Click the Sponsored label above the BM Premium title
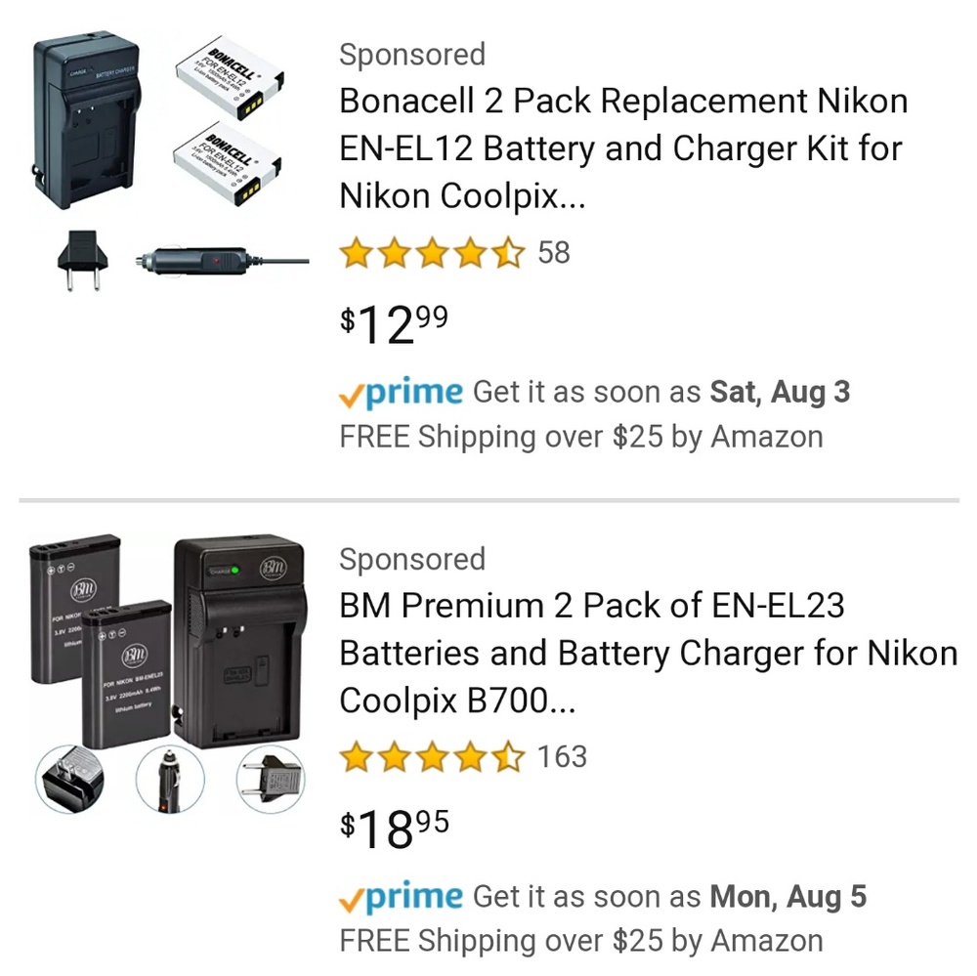The image size is (977, 976). coord(411,559)
